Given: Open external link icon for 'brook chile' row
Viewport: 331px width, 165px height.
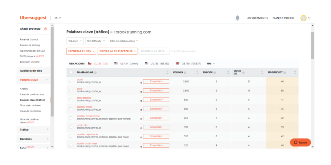Looking at the screenshot, I should coord(141,128).
